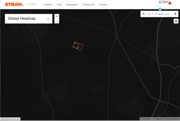Viewport: 180px width, 121px height.
Task: Click the red blocked-content badge icon
Action: (x=170, y=3)
